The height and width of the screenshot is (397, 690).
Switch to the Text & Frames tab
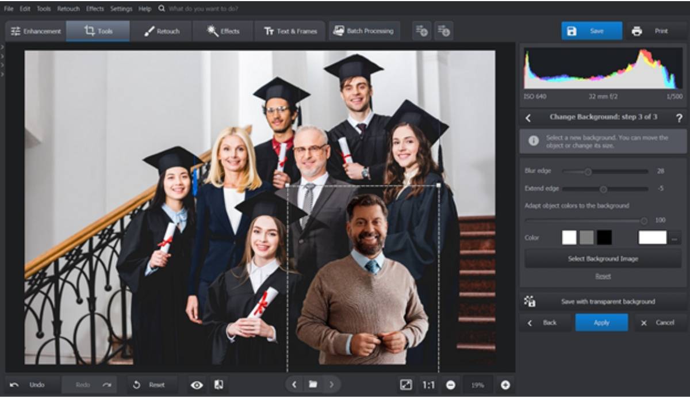290,31
